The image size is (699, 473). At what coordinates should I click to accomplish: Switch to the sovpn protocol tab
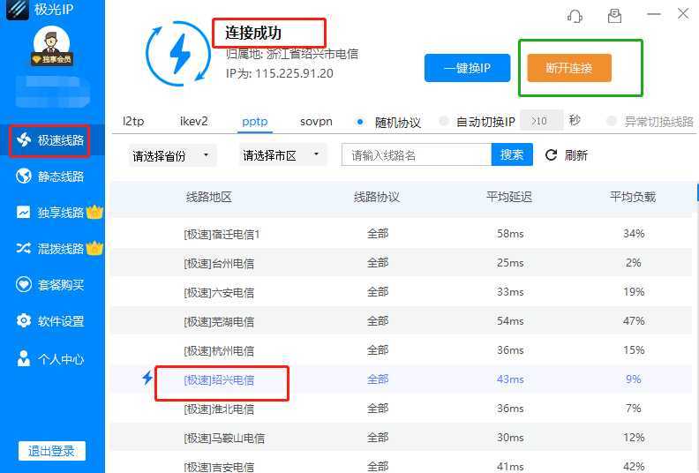click(316, 121)
